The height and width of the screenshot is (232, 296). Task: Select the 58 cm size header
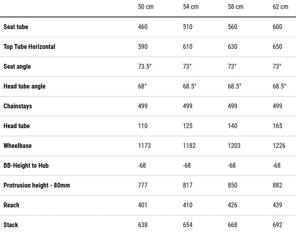236,7
